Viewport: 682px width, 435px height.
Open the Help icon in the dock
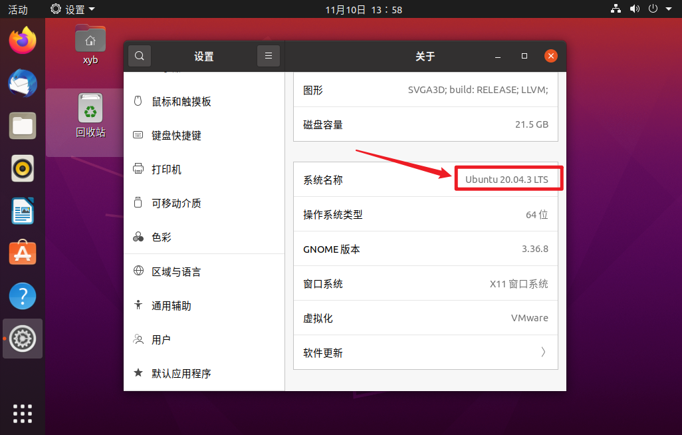click(23, 296)
